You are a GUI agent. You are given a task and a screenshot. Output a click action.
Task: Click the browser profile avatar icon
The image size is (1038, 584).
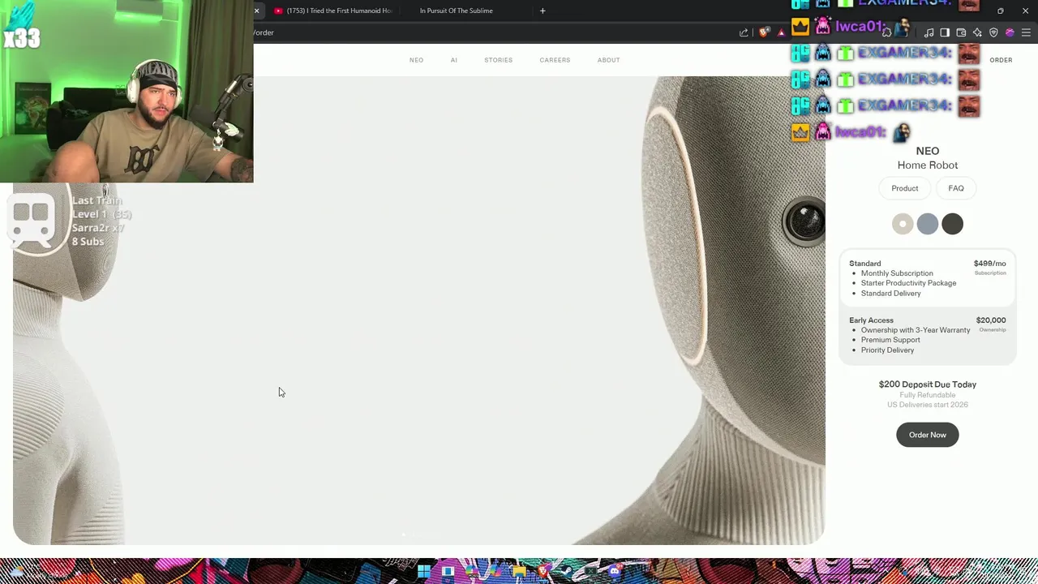(x=1010, y=32)
